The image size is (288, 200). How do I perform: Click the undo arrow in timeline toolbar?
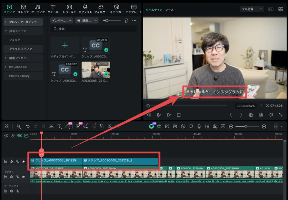(27, 126)
